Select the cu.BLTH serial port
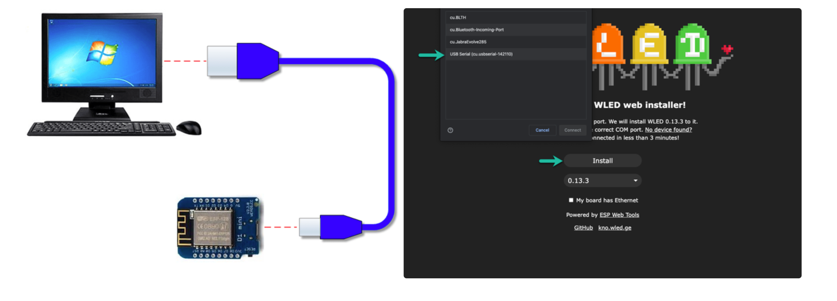The width and height of the screenshot is (837, 301). [x=516, y=17]
